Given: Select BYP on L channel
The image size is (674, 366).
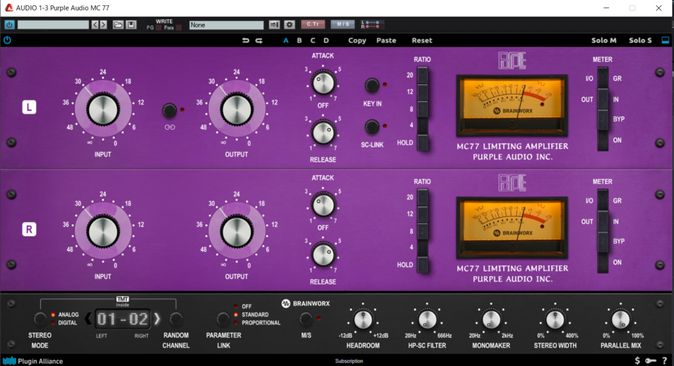Looking at the screenshot, I should tap(603, 119).
